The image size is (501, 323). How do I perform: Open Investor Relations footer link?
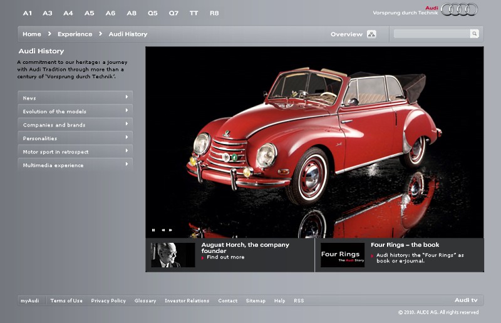(187, 300)
